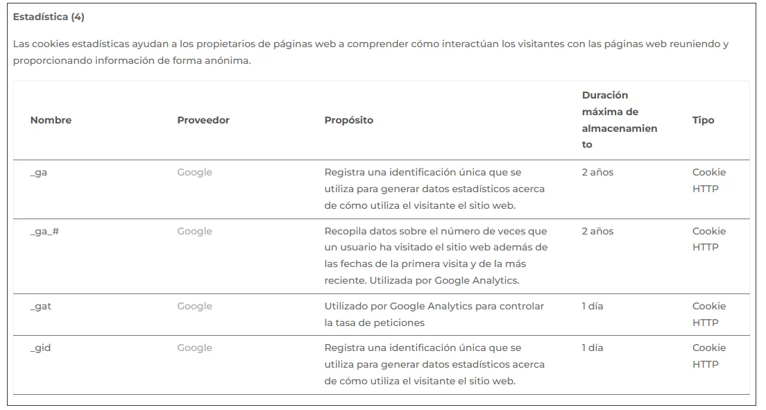Click the statistical cookies description paragraph
Image resolution: width=766 pixels, height=410 pixels.
point(371,52)
